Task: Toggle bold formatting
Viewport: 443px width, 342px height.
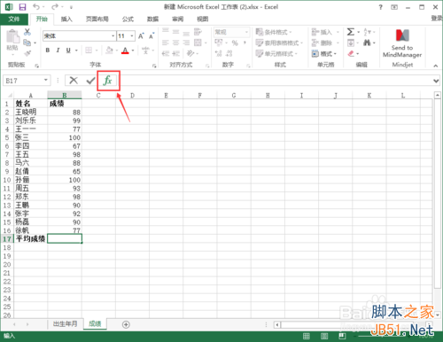Action: [48, 51]
